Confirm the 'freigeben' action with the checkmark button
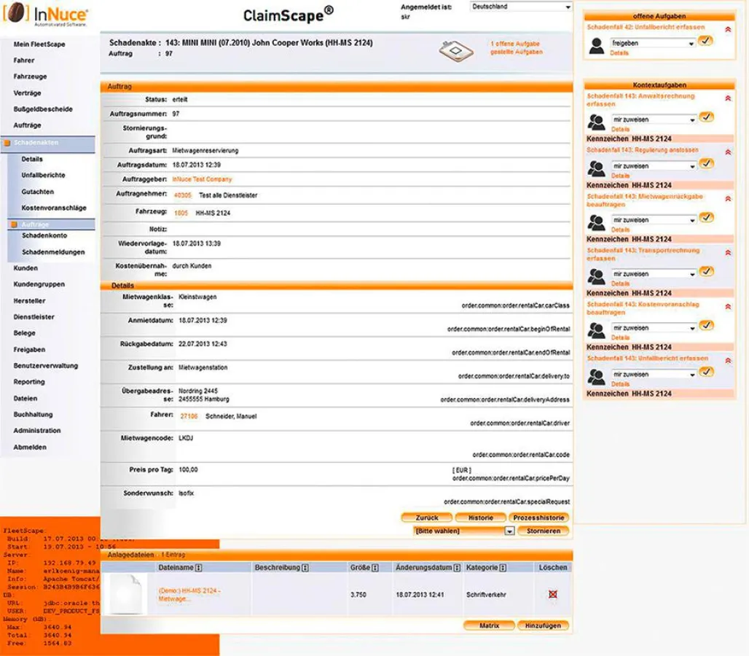Image resolution: width=749 pixels, height=656 pixels. [x=705, y=42]
